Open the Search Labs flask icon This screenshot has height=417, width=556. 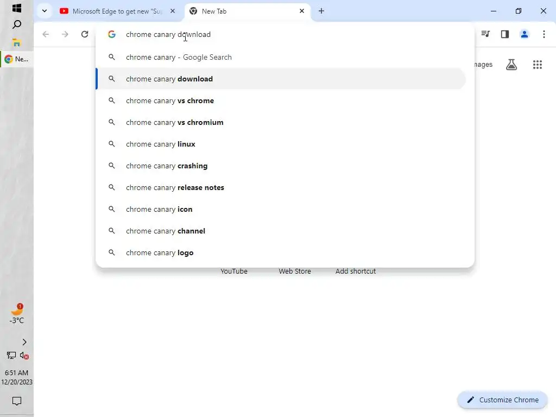point(511,65)
